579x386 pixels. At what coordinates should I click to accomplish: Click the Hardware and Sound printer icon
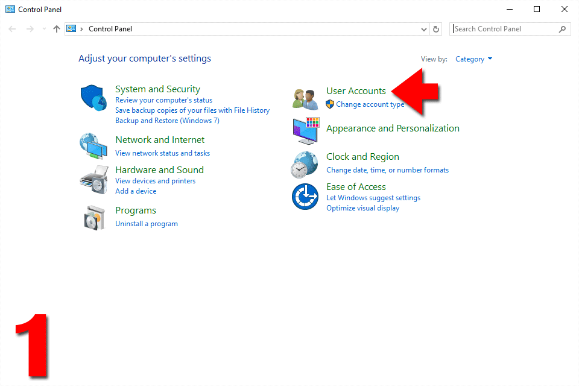[x=93, y=177]
